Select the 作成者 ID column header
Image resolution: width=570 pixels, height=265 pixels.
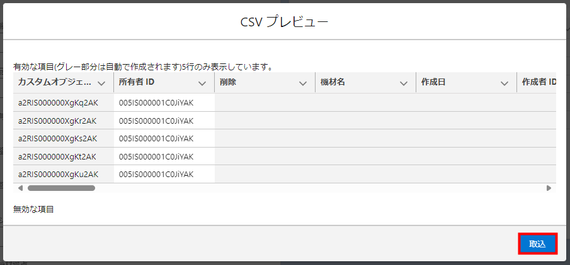click(x=539, y=82)
